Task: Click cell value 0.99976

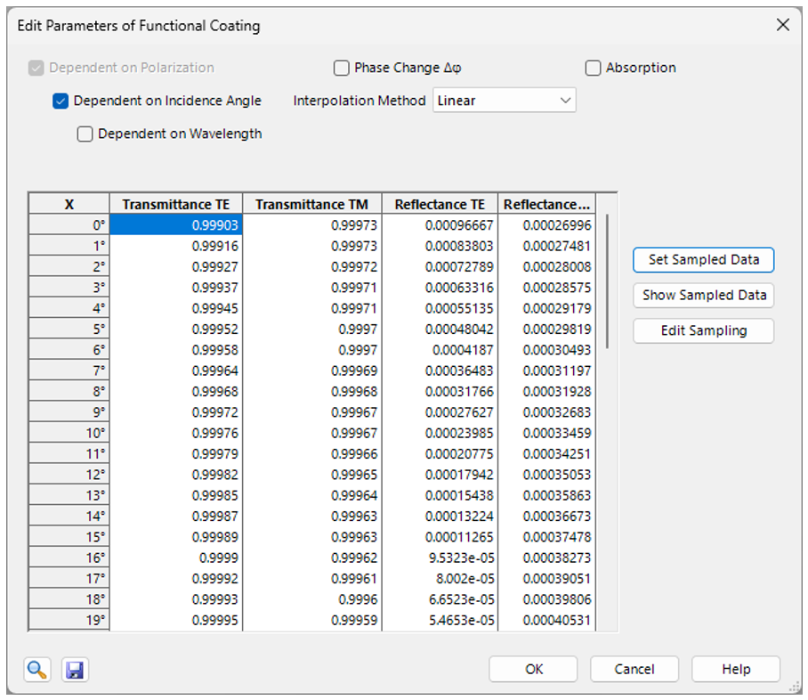Action: click(x=175, y=433)
